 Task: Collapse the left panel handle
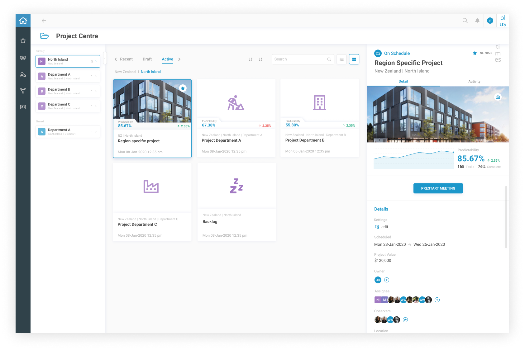click(105, 58)
